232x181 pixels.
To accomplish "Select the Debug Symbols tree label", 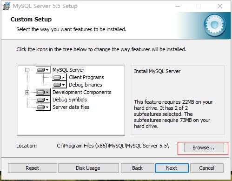I will coord(70,100).
